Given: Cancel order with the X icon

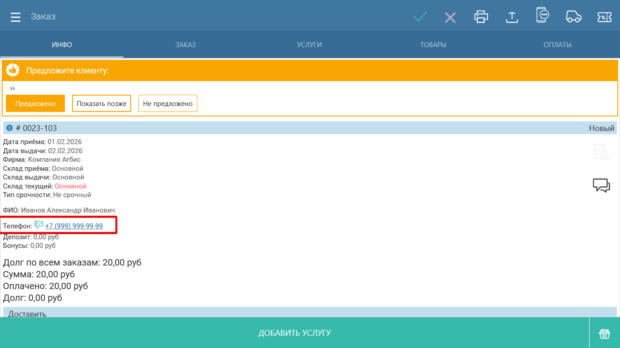Looking at the screenshot, I should [450, 18].
